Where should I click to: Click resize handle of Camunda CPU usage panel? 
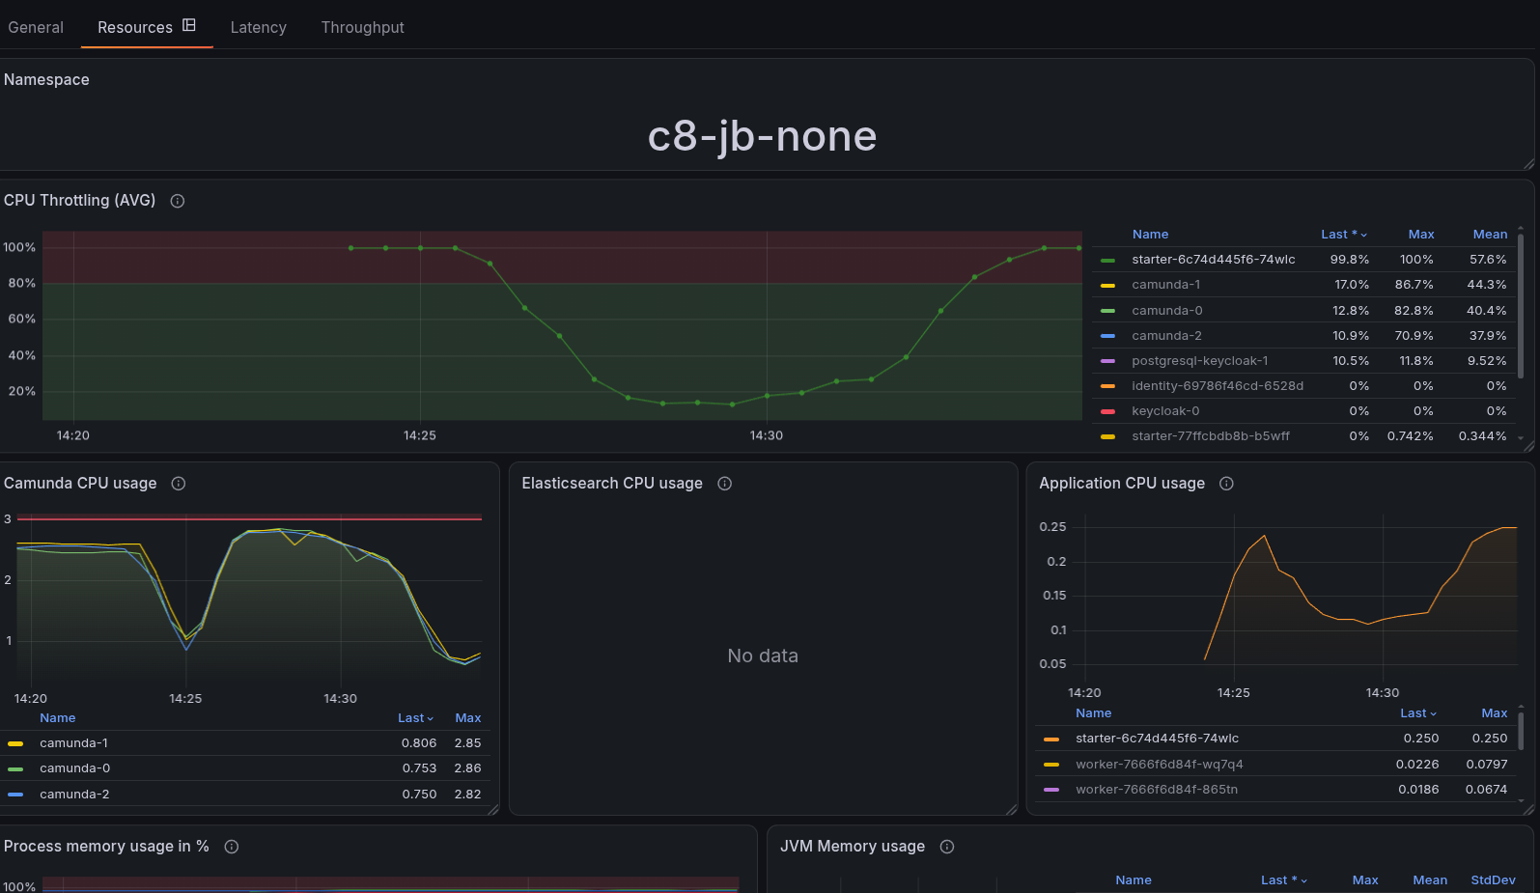coord(493,810)
